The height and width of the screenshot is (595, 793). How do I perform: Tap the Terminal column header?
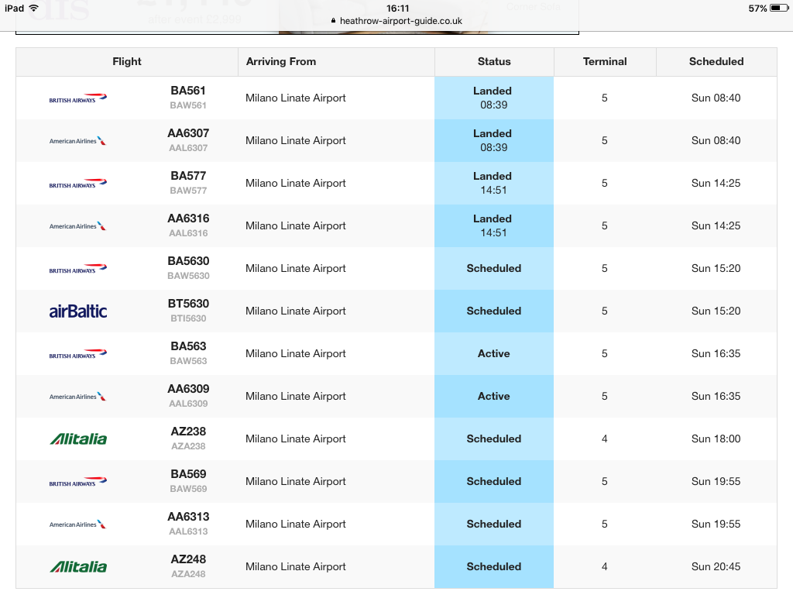(605, 62)
